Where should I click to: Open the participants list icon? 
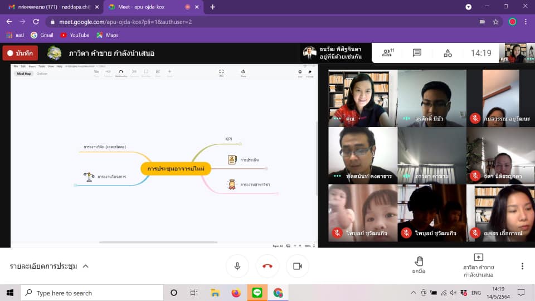tap(386, 53)
